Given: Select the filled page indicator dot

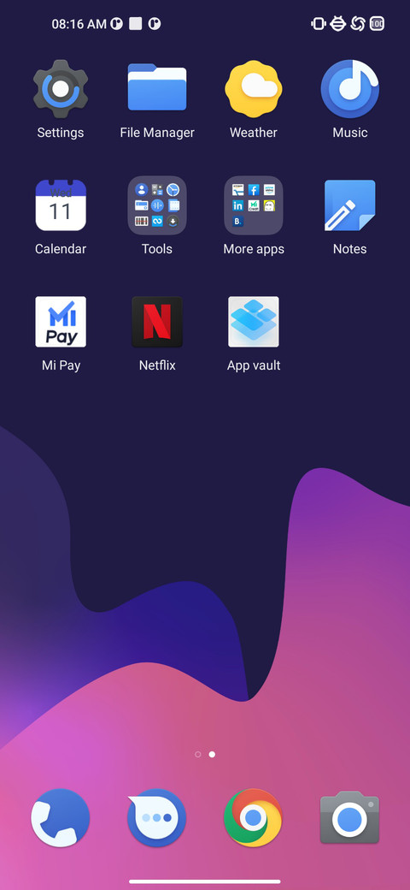Looking at the screenshot, I should pyautogui.click(x=212, y=754).
